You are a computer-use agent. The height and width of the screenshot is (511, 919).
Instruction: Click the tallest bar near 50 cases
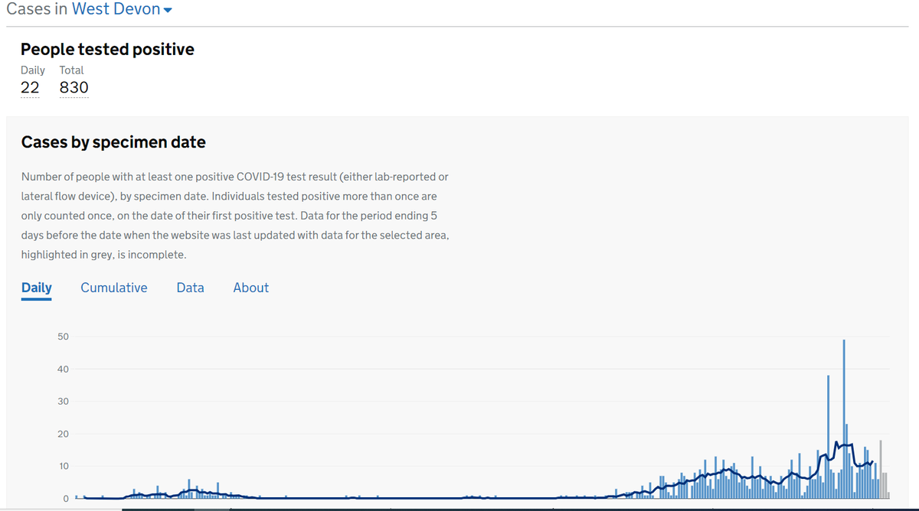pyautogui.click(x=844, y=419)
